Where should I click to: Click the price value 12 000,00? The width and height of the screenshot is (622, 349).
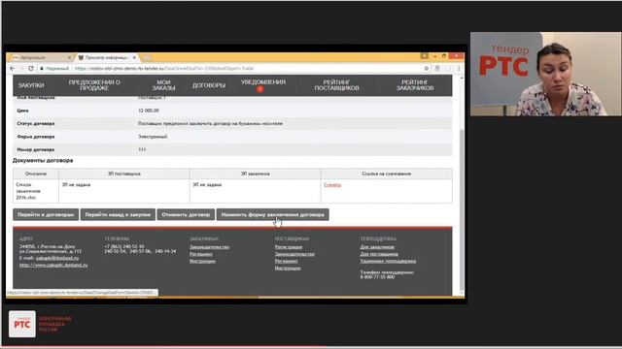click(149, 111)
